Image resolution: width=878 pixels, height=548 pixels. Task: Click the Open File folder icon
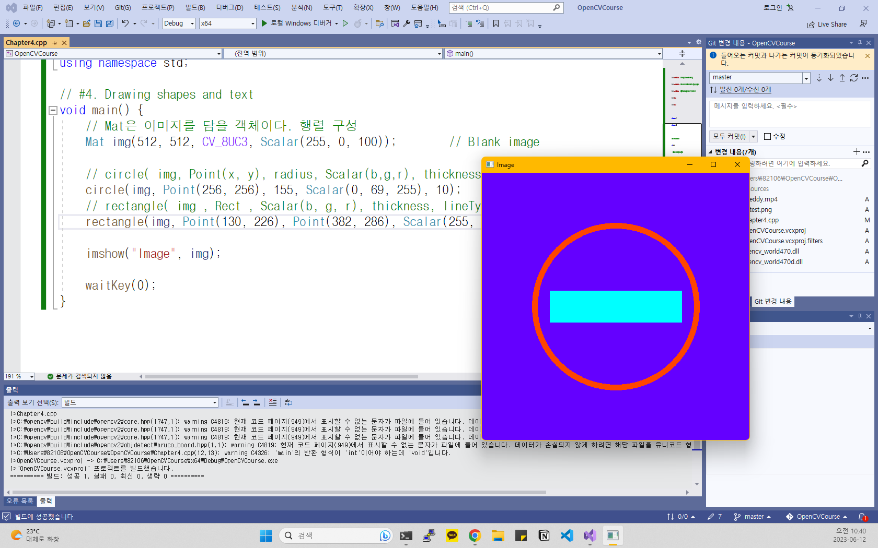coord(87,23)
